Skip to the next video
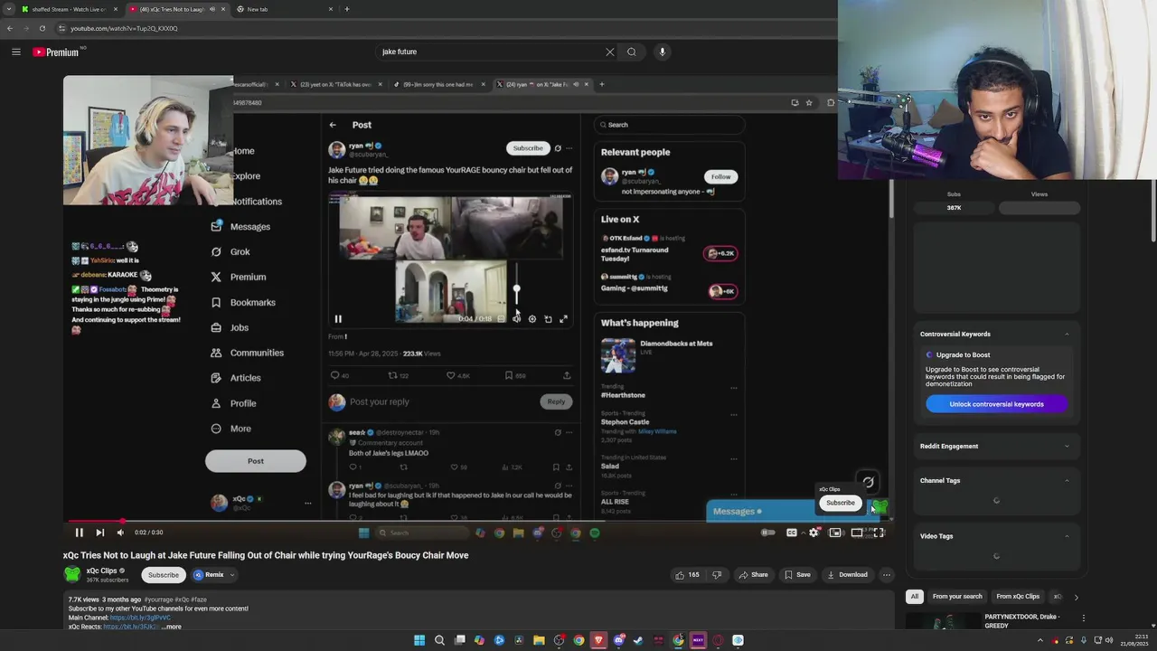 [99, 533]
